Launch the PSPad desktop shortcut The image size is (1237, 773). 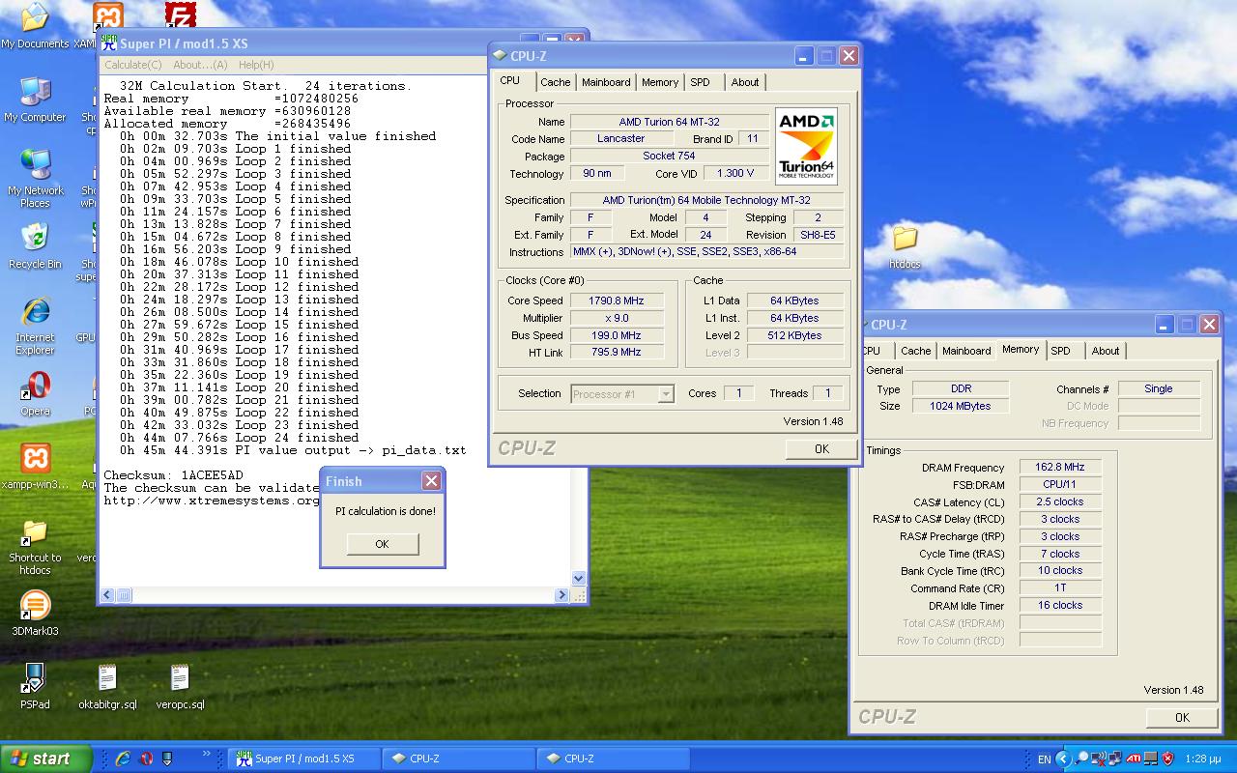click(35, 687)
